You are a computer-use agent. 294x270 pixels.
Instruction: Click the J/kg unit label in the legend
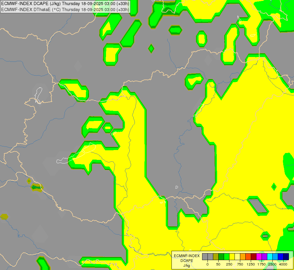[187, 265]
